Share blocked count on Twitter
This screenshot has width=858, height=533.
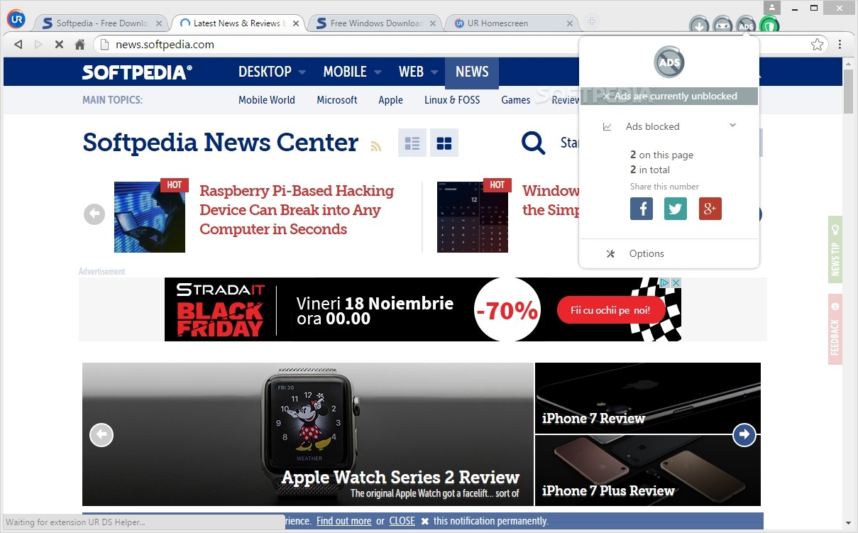point(676,208)
